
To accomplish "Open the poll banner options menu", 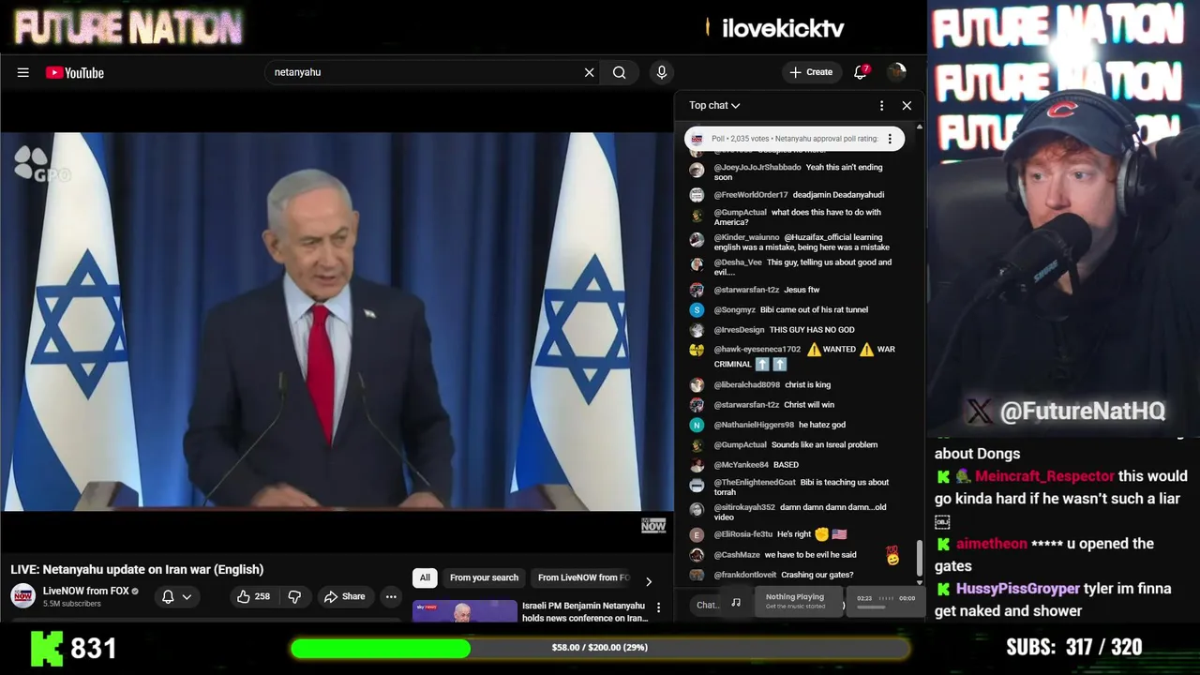I will [891, 139].
